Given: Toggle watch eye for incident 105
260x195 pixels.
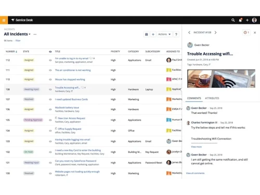Looking at the screenshot, I should click(50, 120).
